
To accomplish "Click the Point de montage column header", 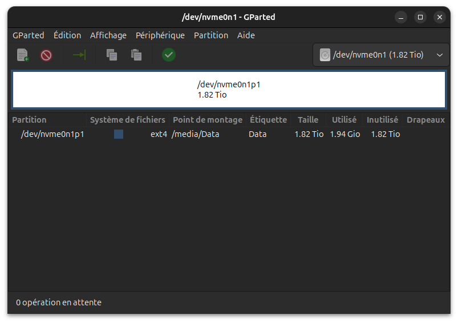I will tap(208, 120).
